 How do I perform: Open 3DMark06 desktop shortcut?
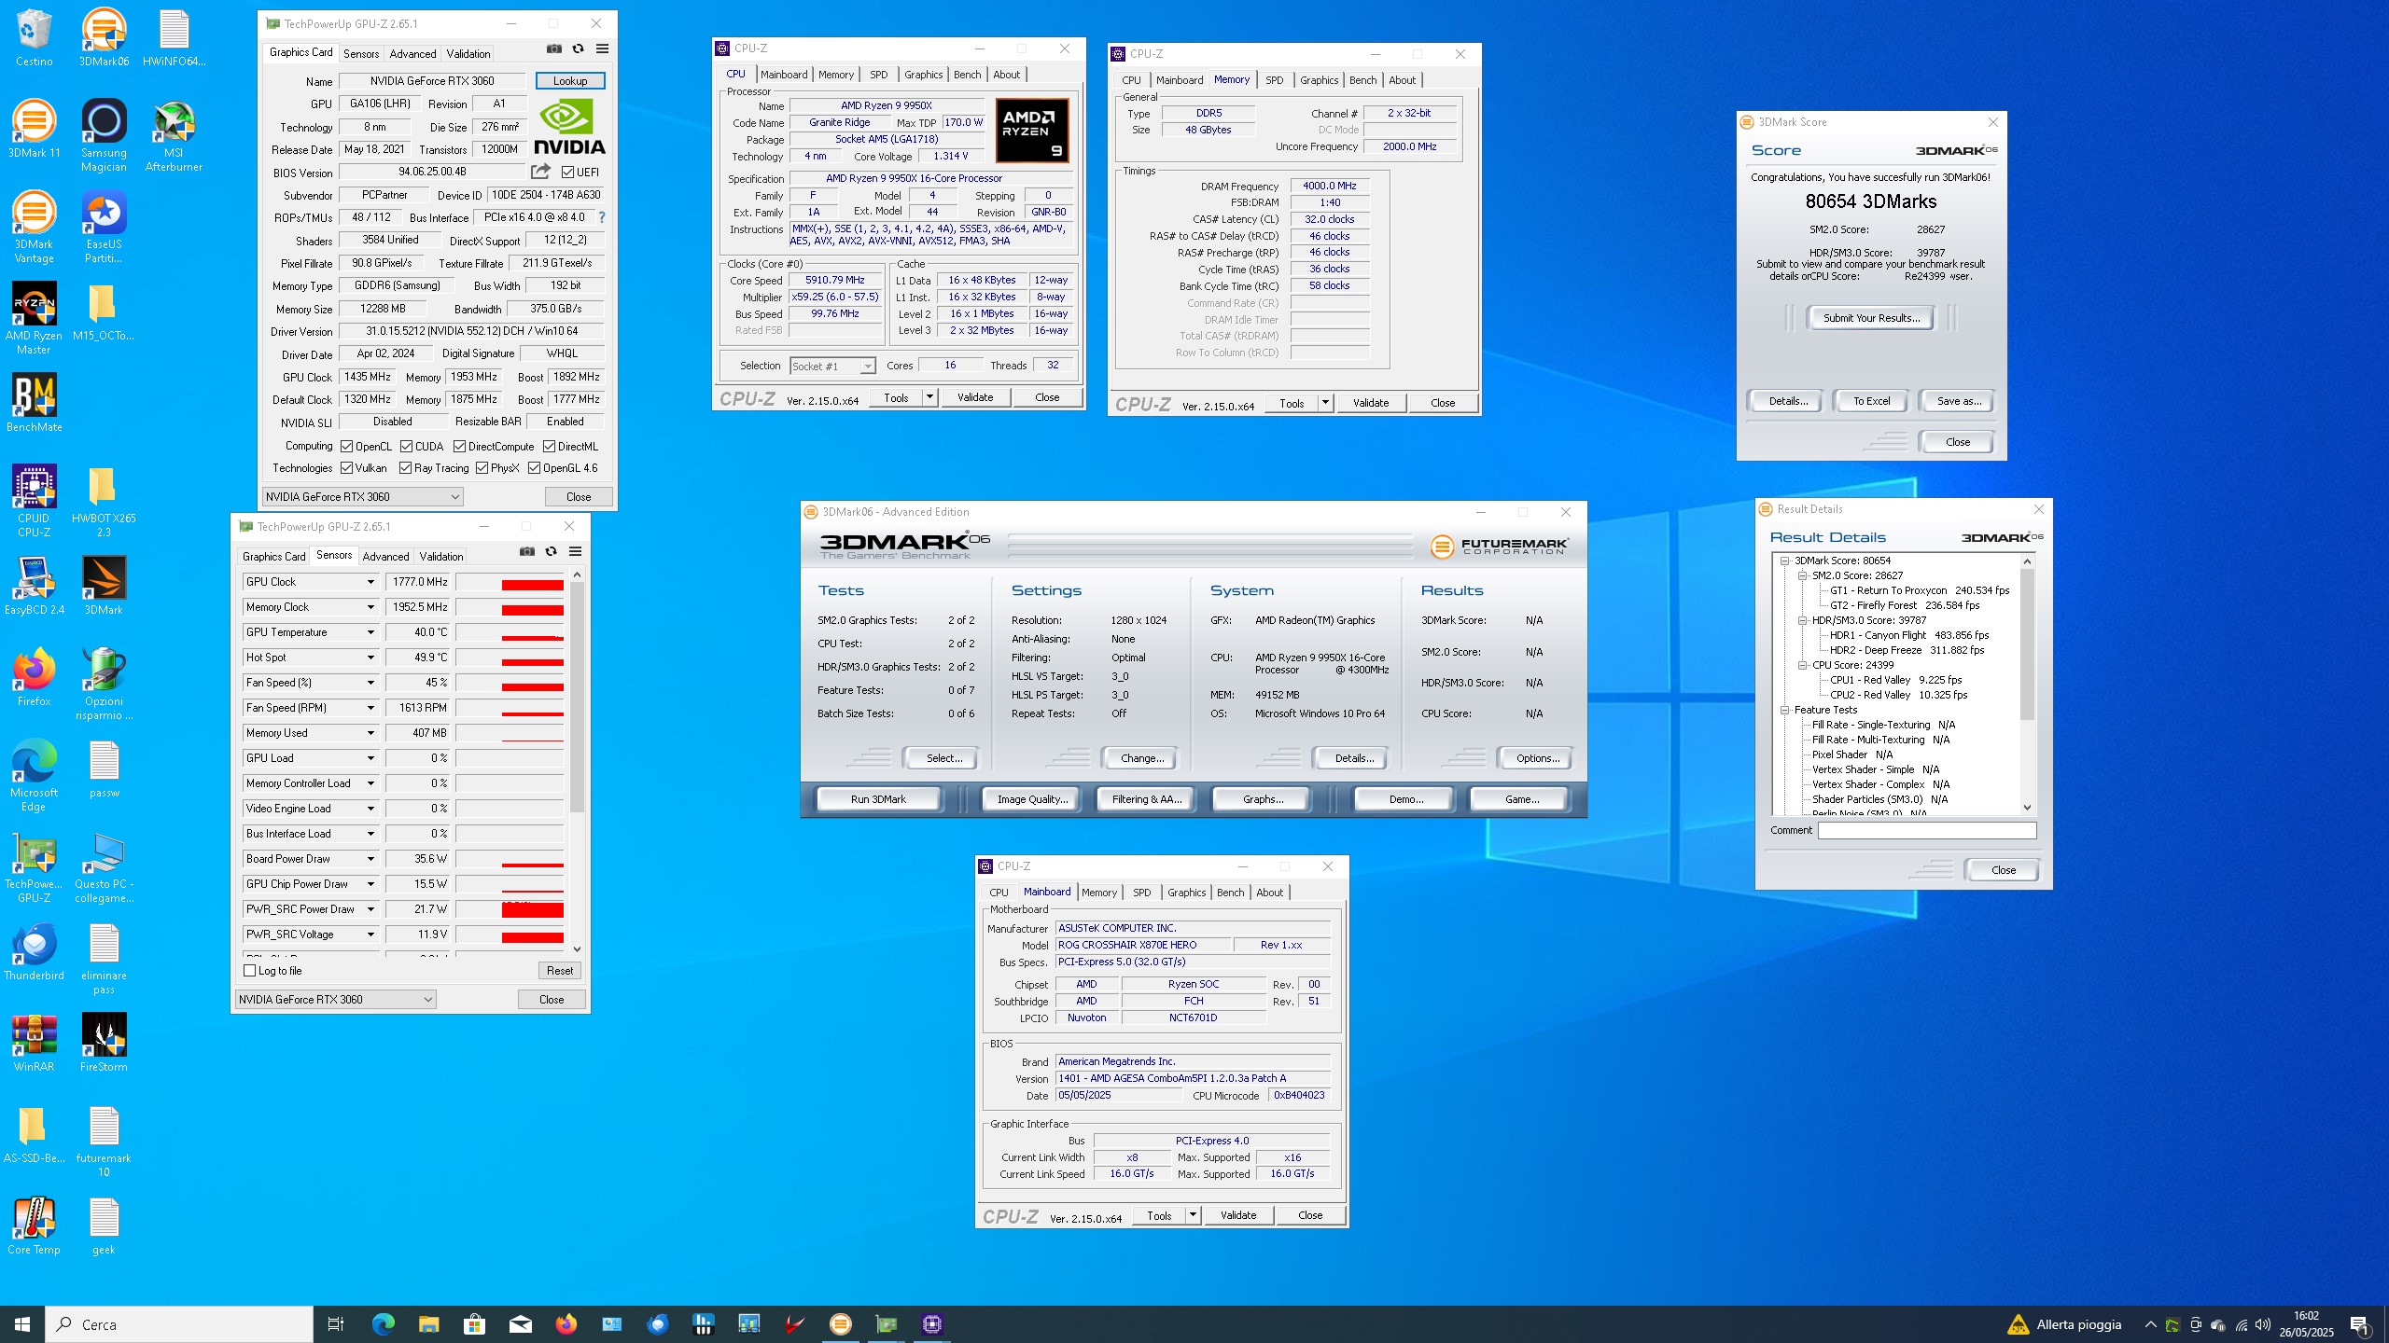pyautogui.click(x=104, y=38)
